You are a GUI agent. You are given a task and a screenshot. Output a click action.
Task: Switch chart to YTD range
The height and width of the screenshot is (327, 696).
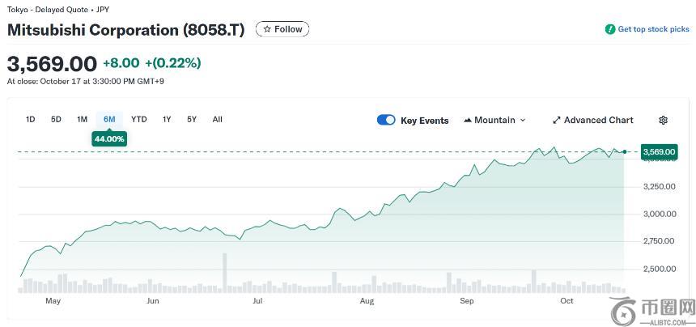tap(139, 120)
